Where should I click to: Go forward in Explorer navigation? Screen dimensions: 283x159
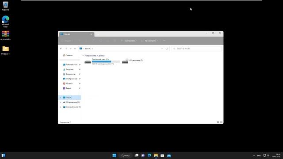(x=66, y=49)
